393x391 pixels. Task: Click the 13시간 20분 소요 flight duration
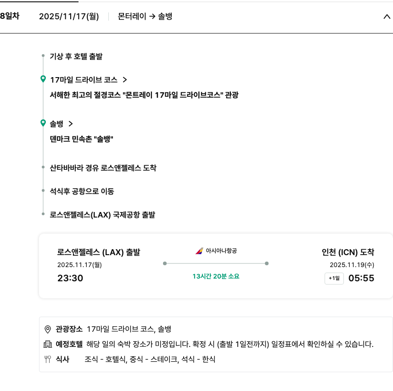(216, 276)
